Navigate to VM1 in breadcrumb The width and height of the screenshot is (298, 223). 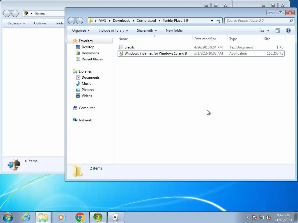(102, 21)
